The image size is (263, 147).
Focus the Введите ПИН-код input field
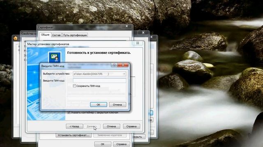tap(99, 80)
